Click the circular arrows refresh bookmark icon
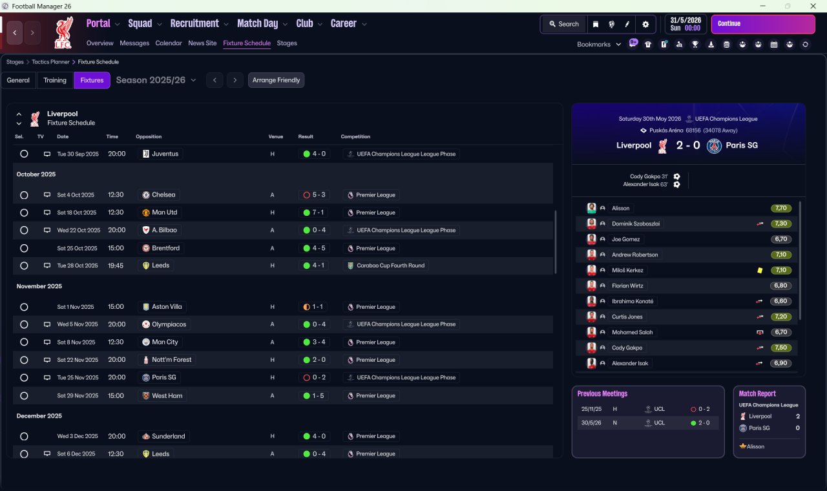 [x=805, y=45]
